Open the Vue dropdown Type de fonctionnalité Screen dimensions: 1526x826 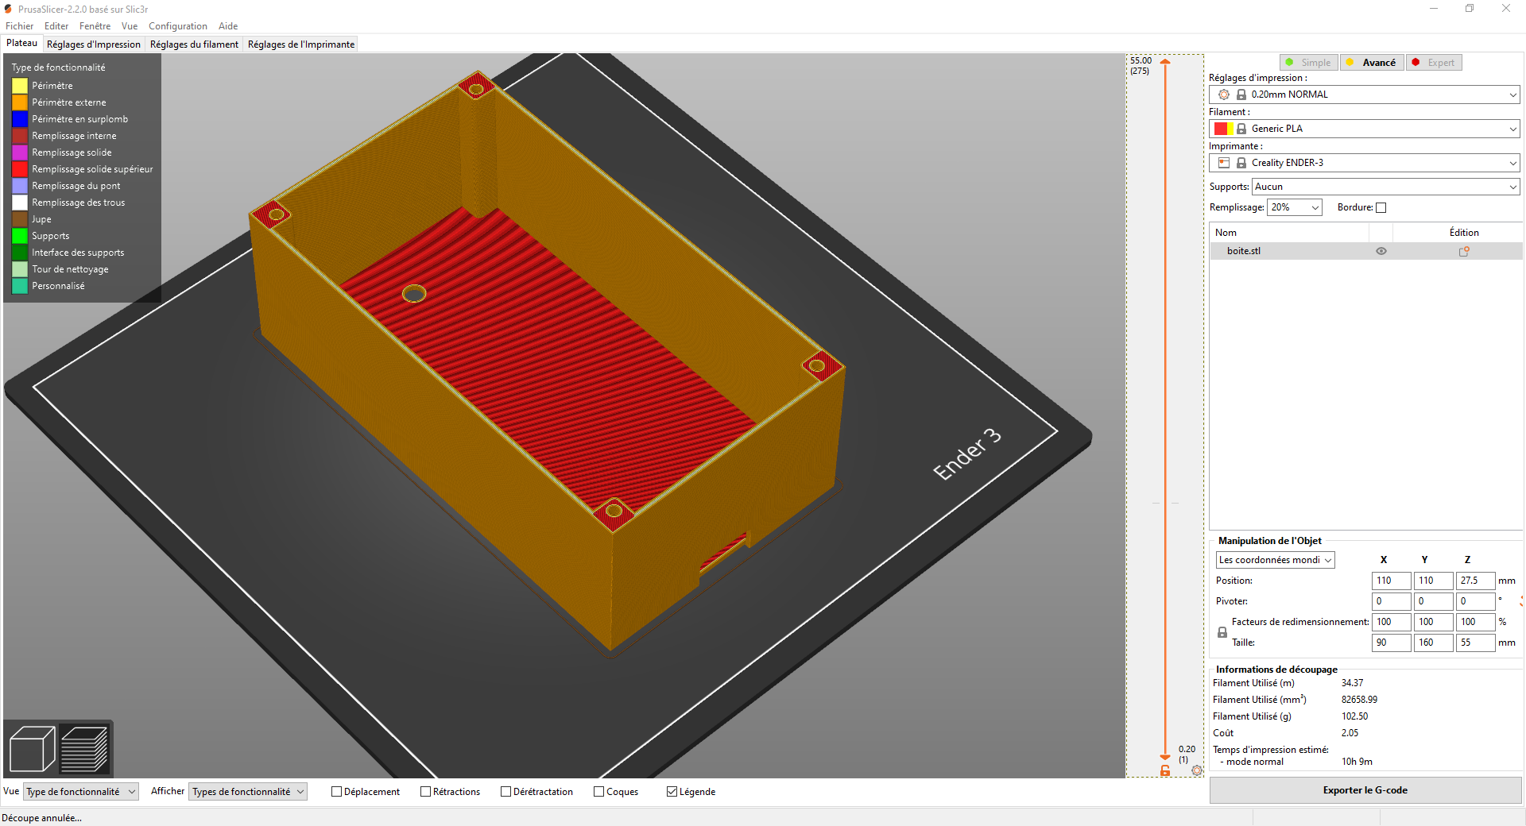pyautogui.click(x=81, y=792)
